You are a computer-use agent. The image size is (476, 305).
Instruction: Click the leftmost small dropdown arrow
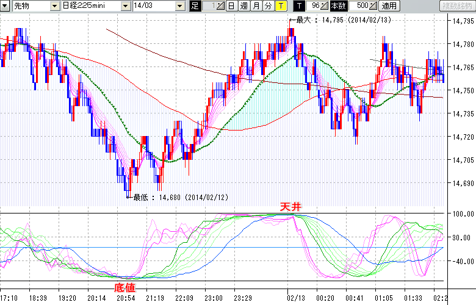[4, 6]
